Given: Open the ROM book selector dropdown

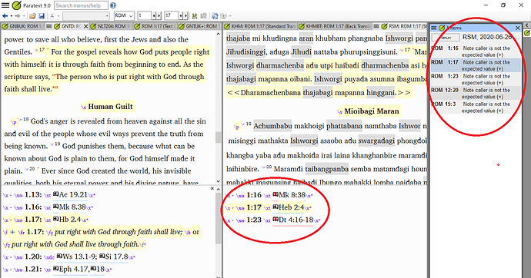Looking at the screenshot, I should click(x=124, y=16).
